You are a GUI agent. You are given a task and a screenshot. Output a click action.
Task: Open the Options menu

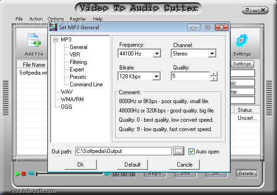56,19
